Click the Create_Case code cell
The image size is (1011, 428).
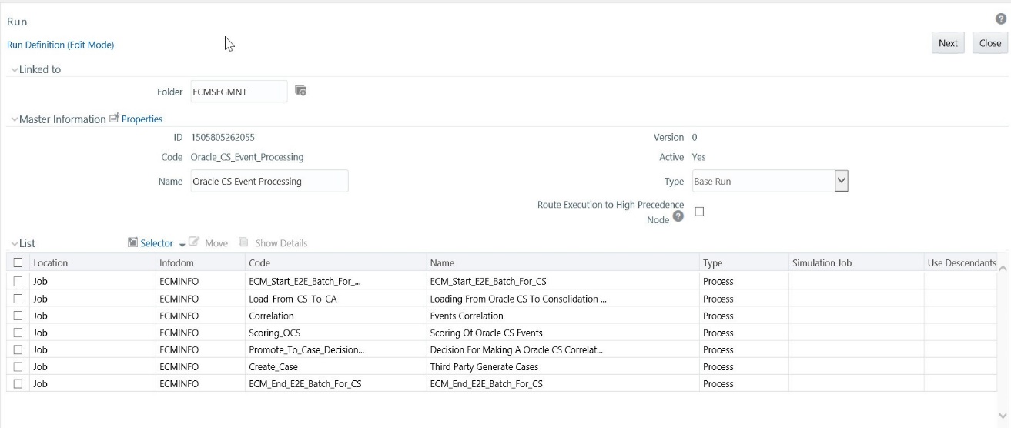point(336,366)
